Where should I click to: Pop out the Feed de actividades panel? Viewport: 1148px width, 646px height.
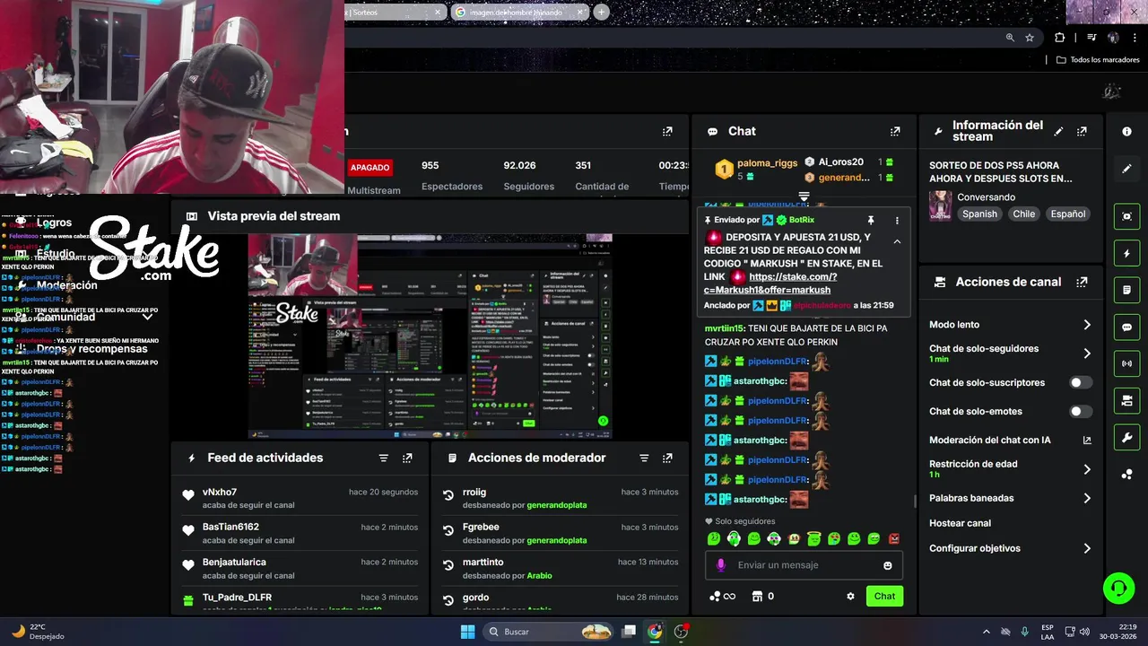(407, 458)
